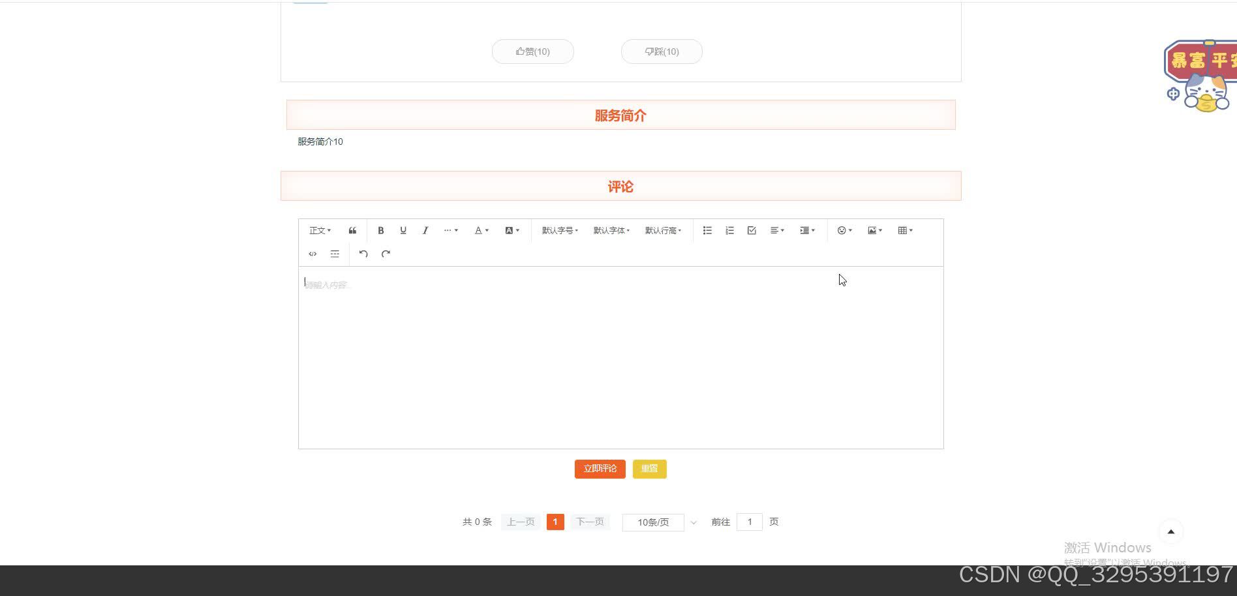Click the 前往 page number input field

click(x=749, y=522)
